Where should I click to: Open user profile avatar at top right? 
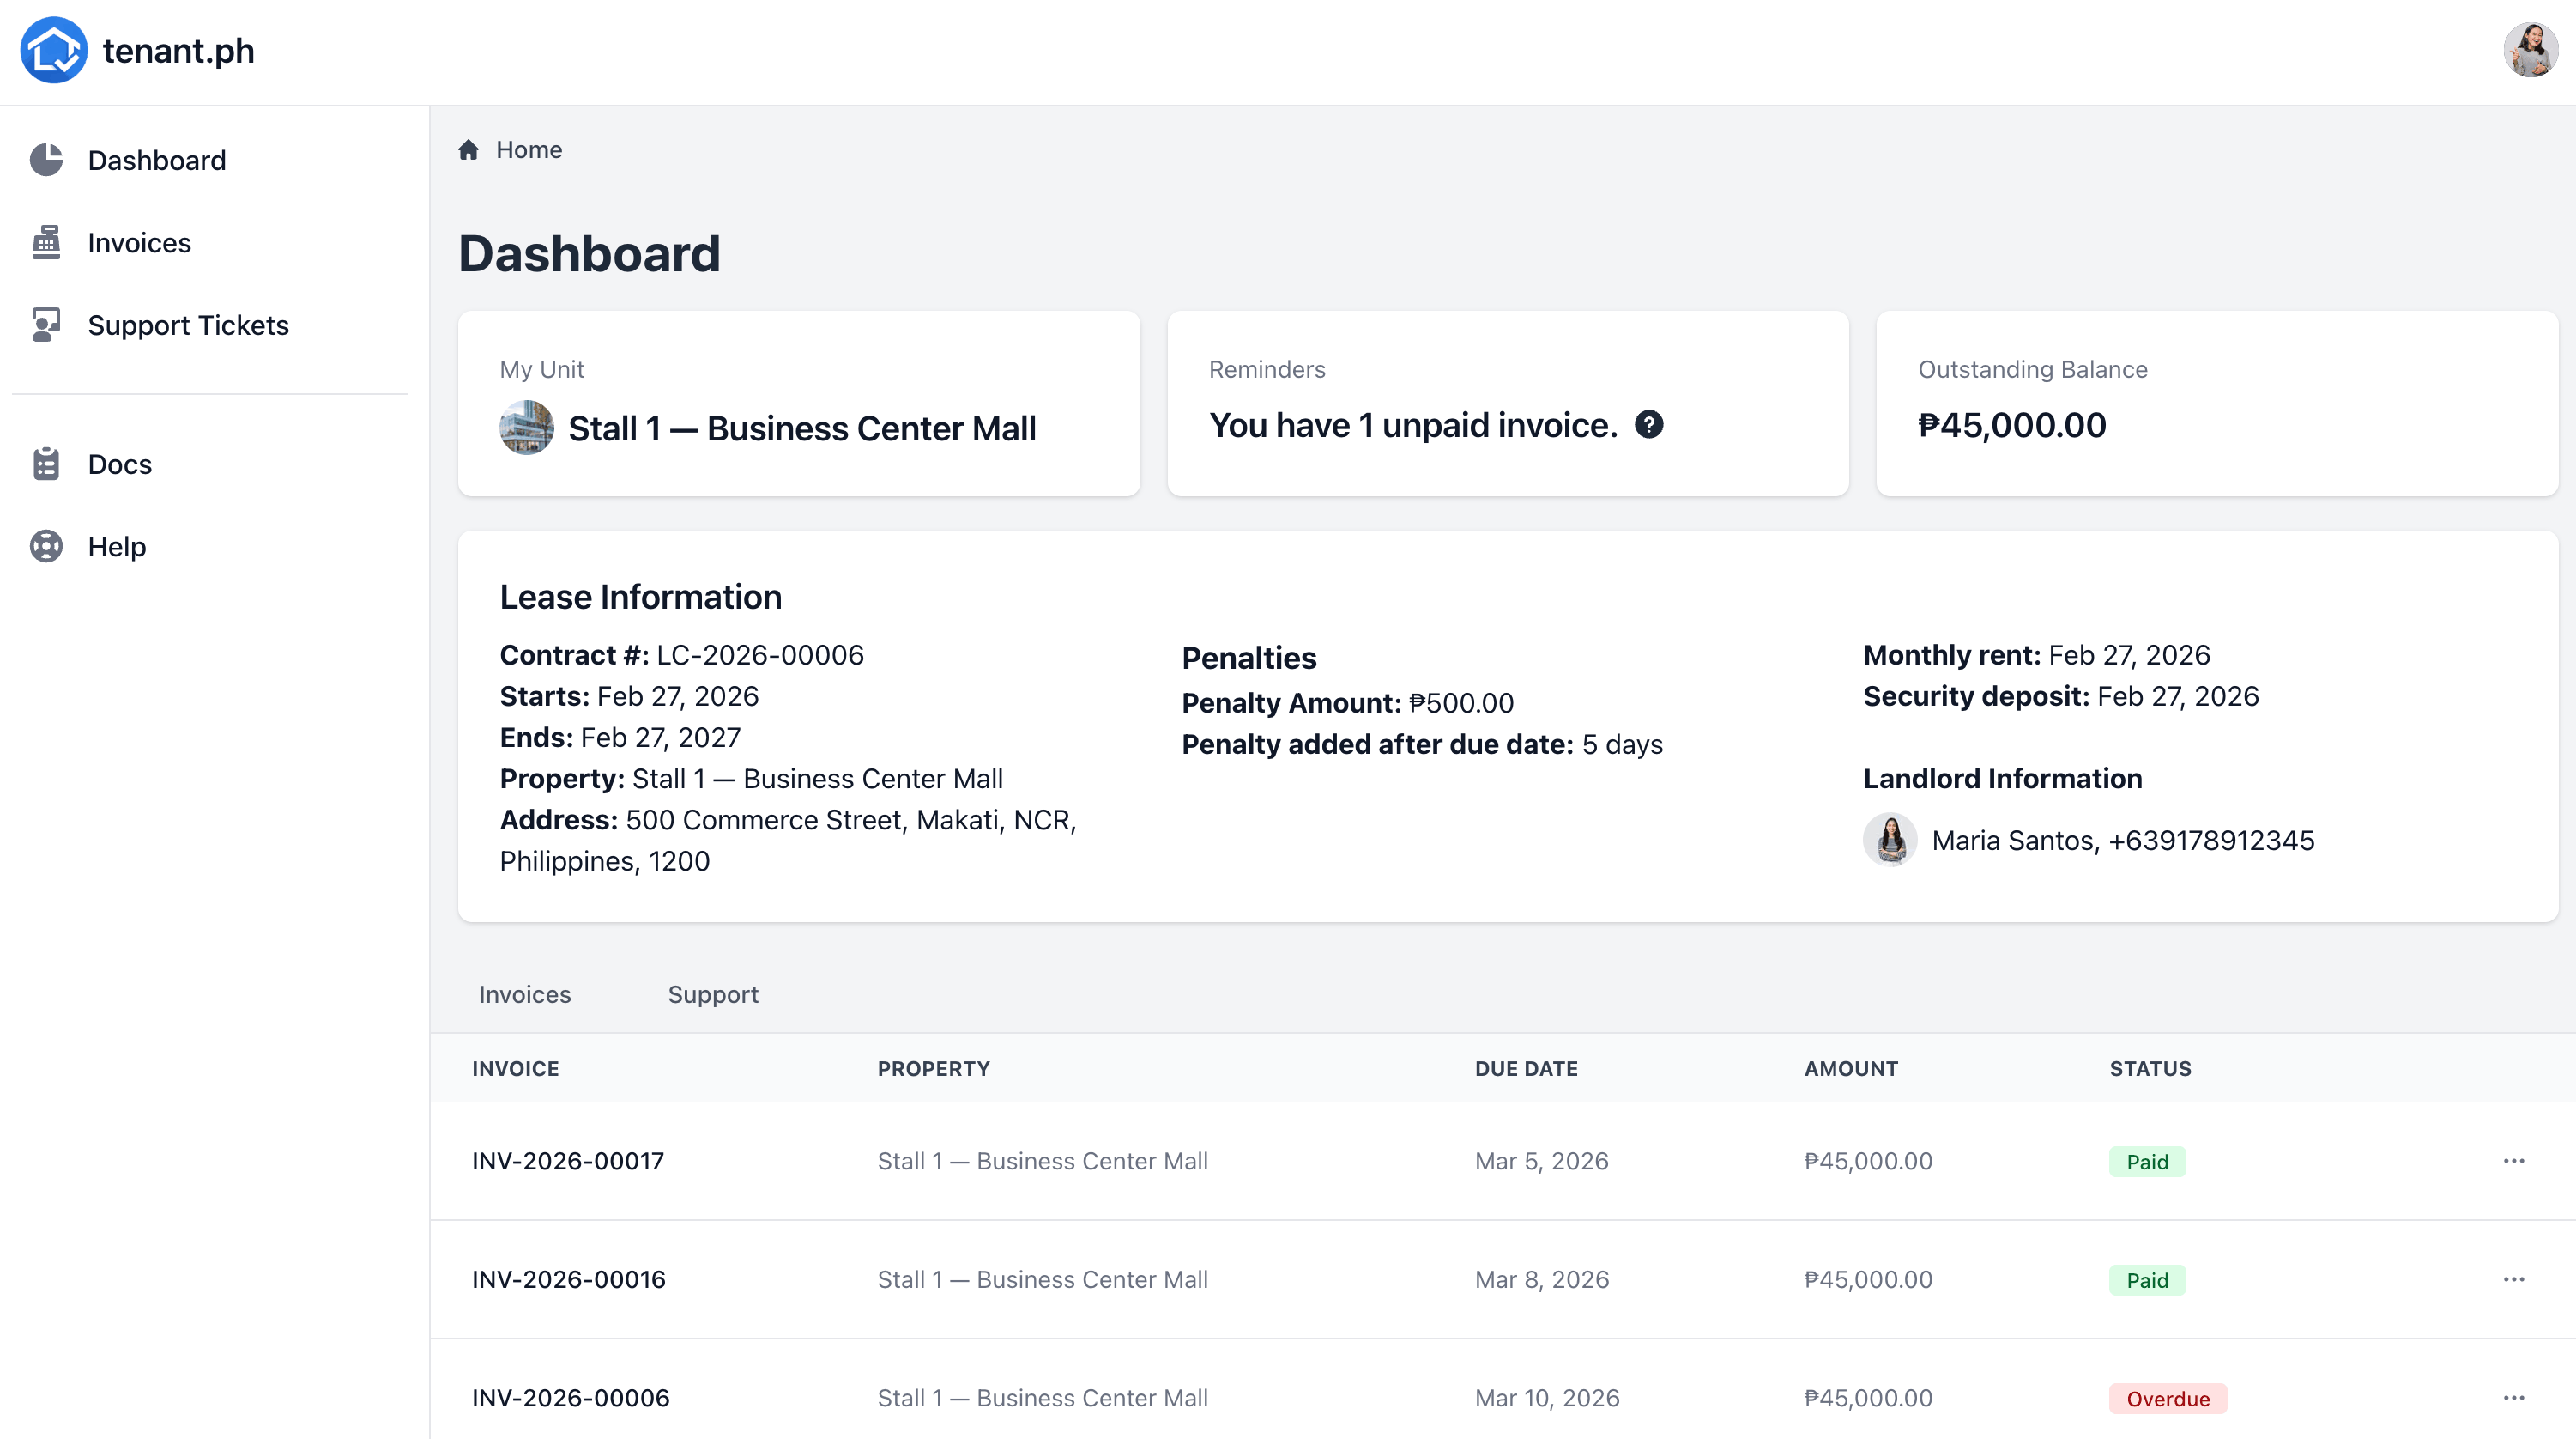pyautogui.click(x=2530, y=50)
